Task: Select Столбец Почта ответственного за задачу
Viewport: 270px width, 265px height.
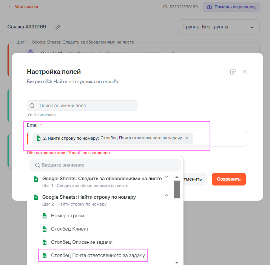Action: [x=97, y=256]
